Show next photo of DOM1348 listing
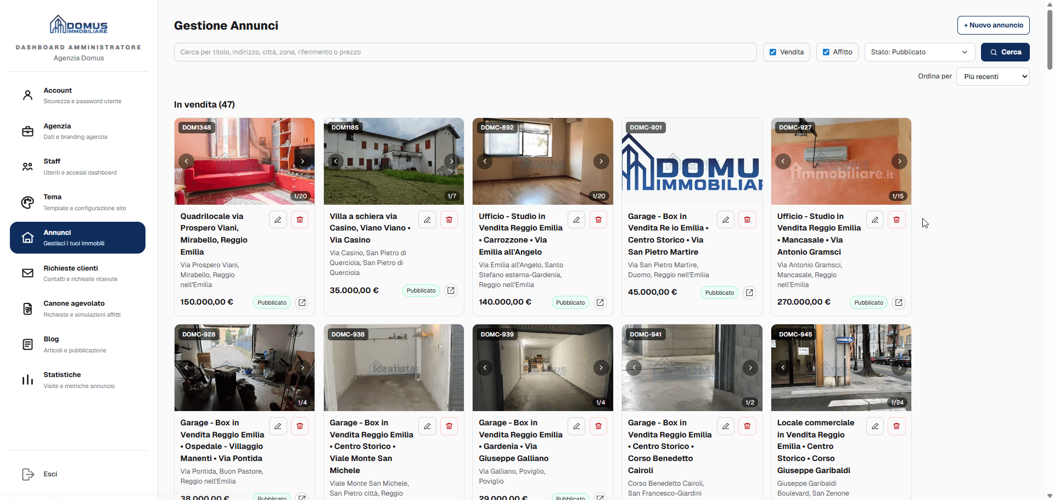 tap(302, 161)
